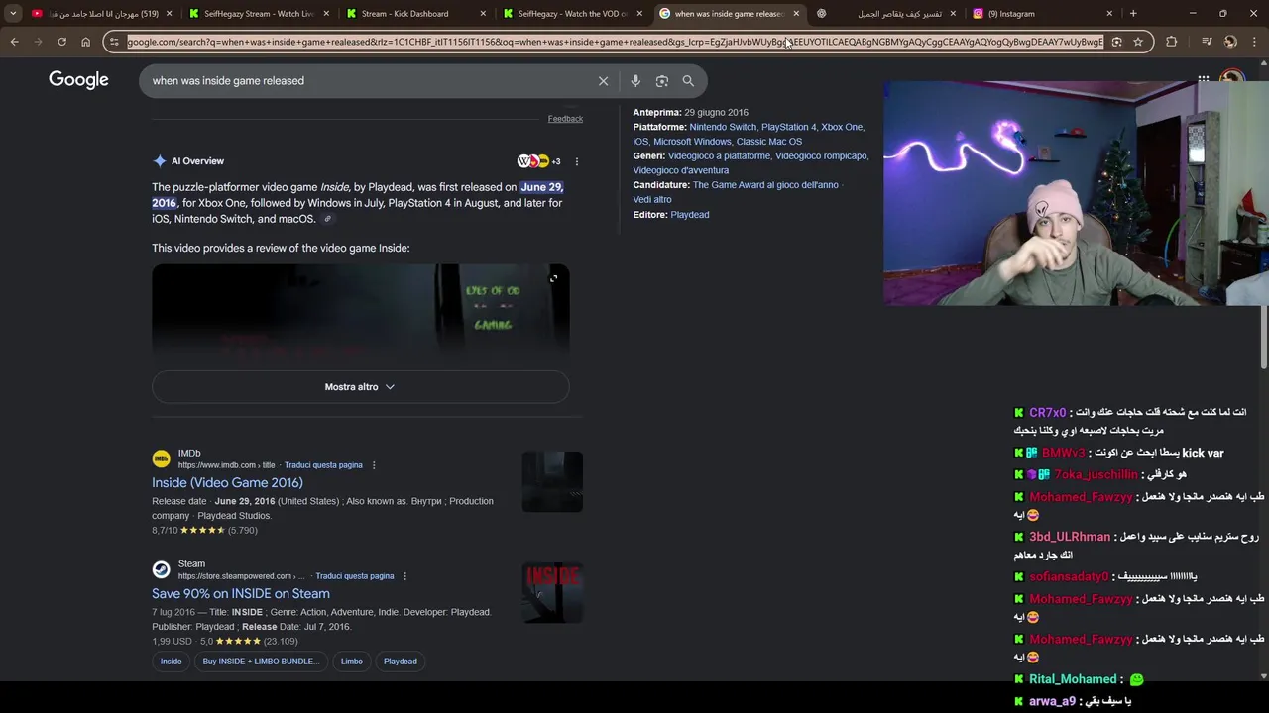This screenshot has width=1269, height=713.
Task: Open the Microsoft Windows platform link
Action: [692, 142]
